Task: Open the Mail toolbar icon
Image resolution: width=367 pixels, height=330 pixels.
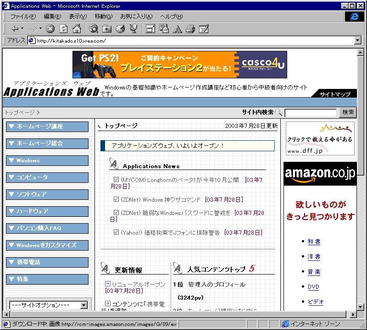Action: [x=164, y=28]
